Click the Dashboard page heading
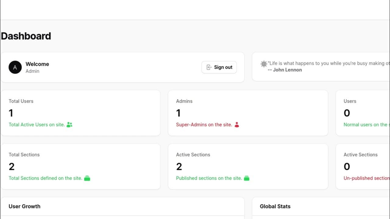390x219 pixels. click(26, 36)
